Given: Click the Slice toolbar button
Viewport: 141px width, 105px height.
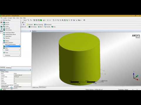Looking at the screenshot, I should coord(53,27).
